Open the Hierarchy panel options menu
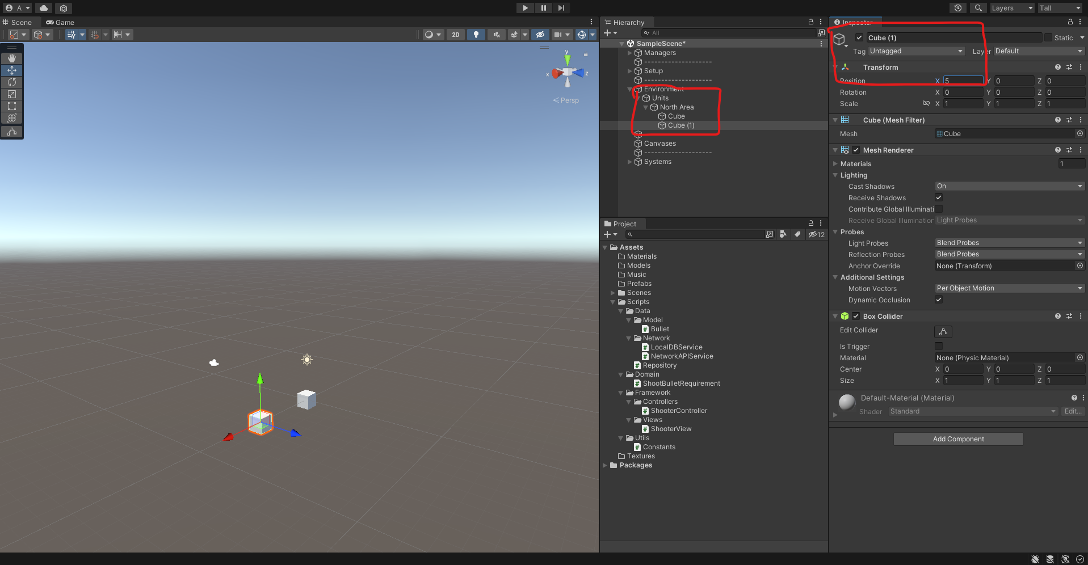1088x565 pixels. click(821, 22)
